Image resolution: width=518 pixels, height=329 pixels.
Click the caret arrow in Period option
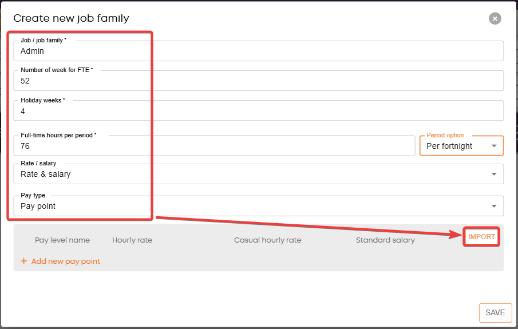pyautogui.click(x=494, y=146)
